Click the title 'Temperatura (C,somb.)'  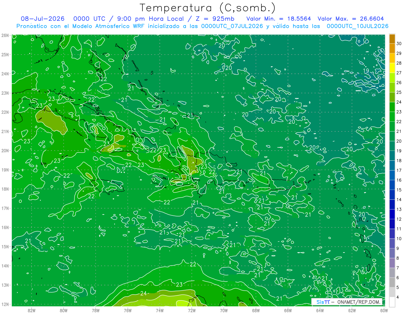208,8
